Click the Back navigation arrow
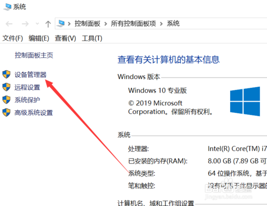The height and width of the screenshot is (206, 267). click(9, 24)
